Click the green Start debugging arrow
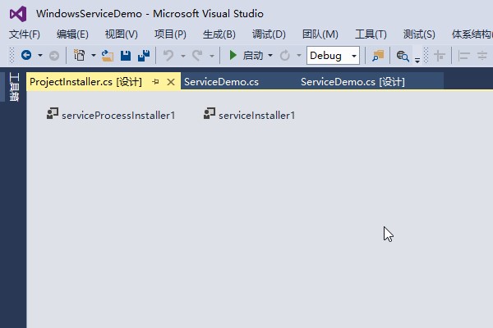 pos(233,56)
